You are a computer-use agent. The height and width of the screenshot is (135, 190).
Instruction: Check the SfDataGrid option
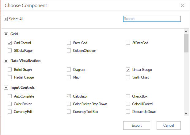[x=128, y=43]
